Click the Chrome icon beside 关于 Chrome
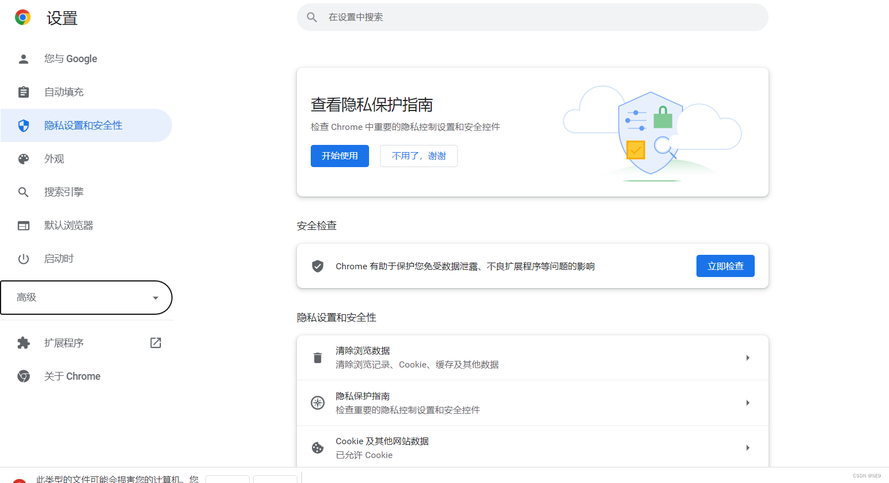889x483 pixels. point(23,376)
